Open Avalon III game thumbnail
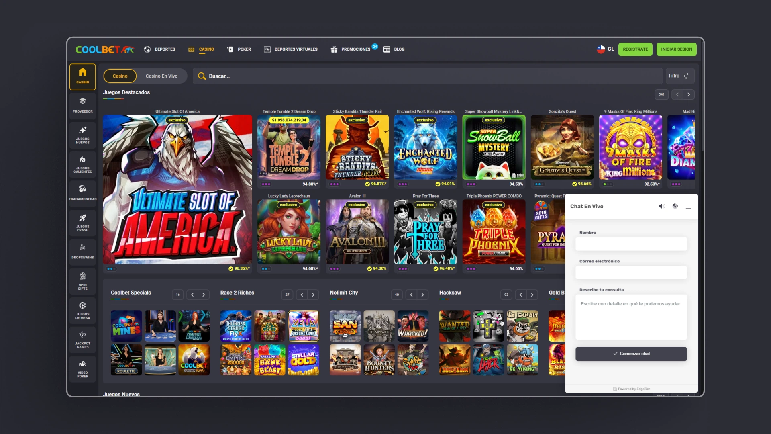 click(x=357, y=232)
